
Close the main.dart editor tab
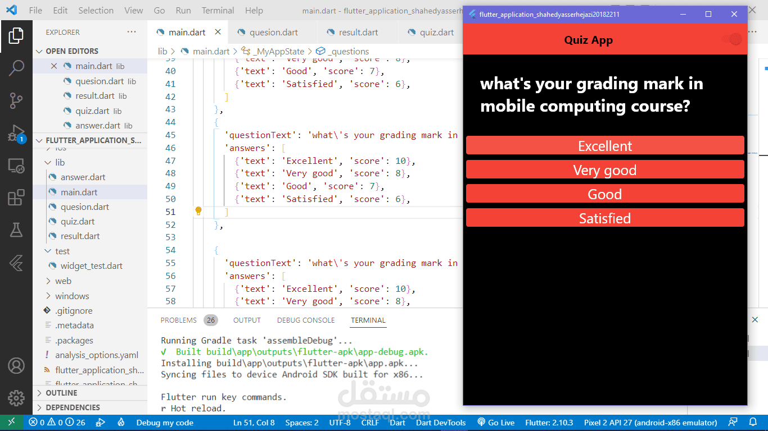coord(218,32)
